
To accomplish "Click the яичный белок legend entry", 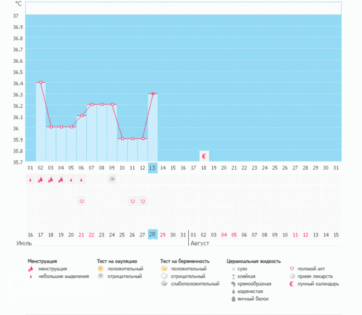I will [x=250, y=299].
